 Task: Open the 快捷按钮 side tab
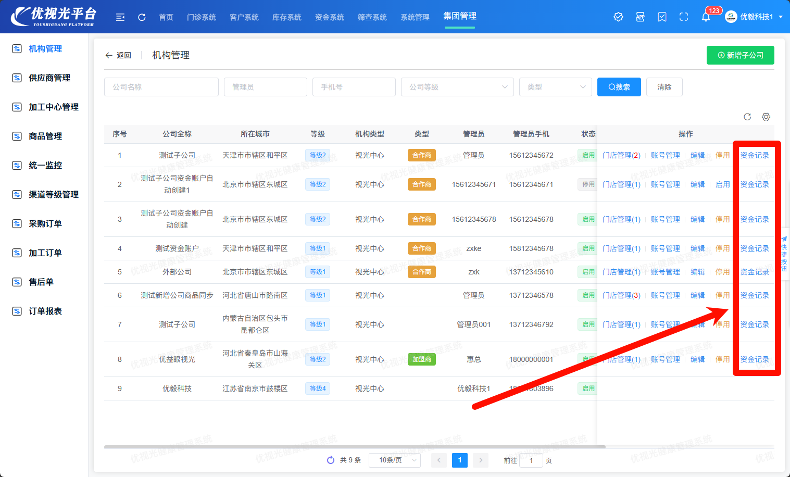coord(784,254)
